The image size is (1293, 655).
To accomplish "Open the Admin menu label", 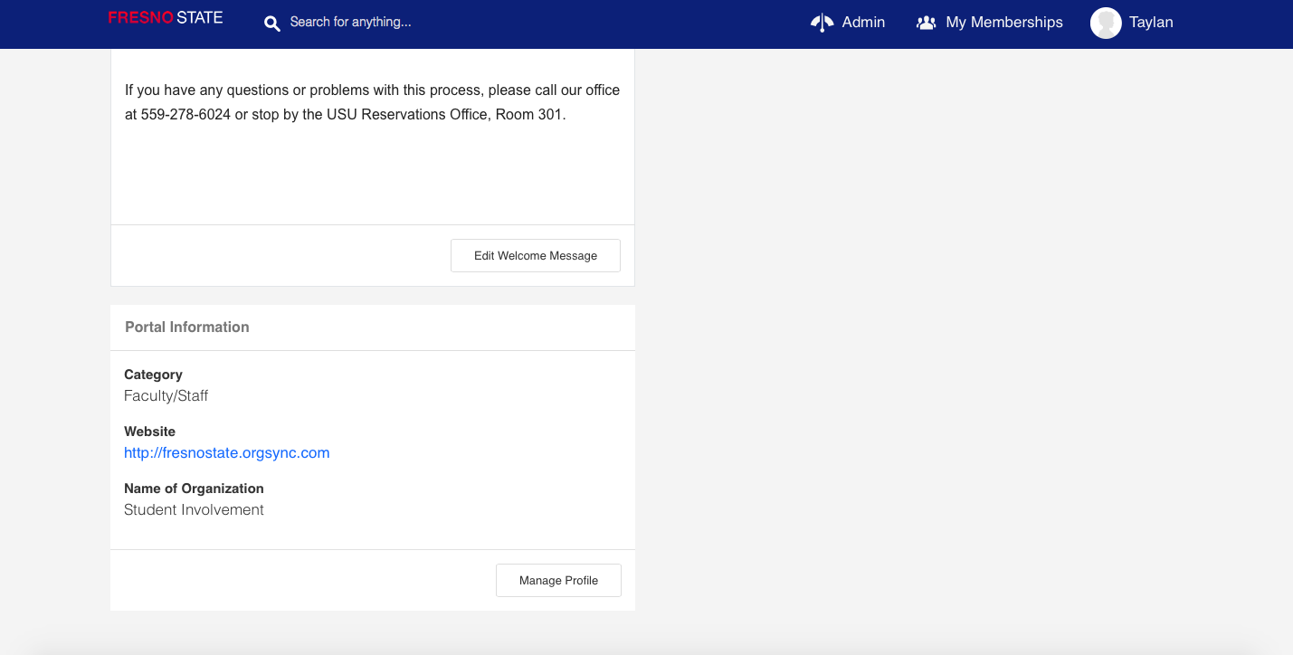I will click(x=863, y=23).
